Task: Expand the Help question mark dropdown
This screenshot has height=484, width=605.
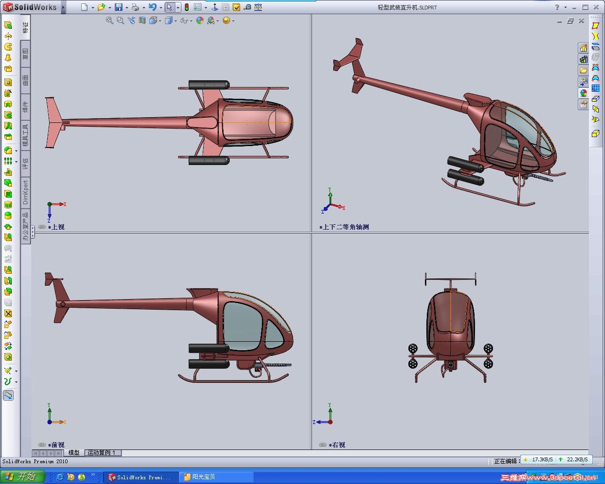Action: [565, 8]
